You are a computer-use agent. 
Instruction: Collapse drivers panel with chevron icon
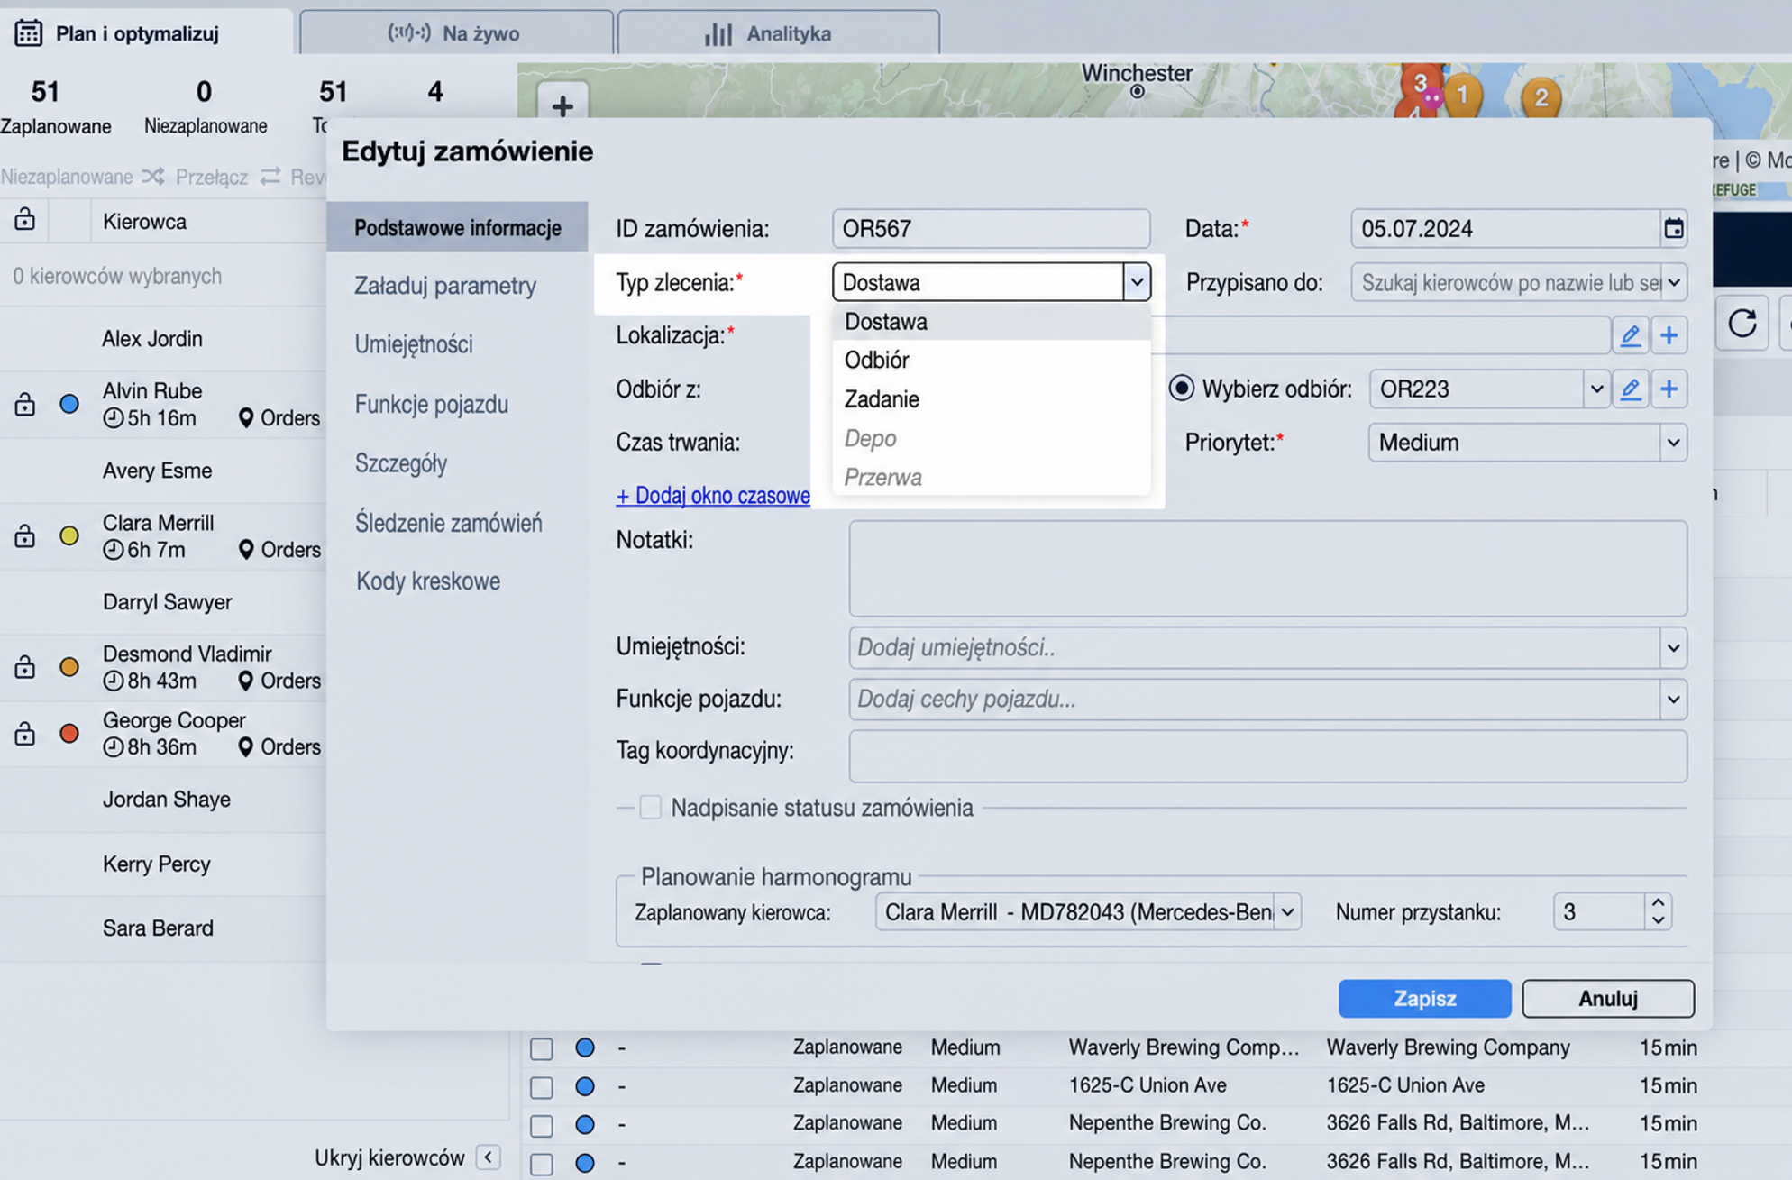[x=488, y=1157]
